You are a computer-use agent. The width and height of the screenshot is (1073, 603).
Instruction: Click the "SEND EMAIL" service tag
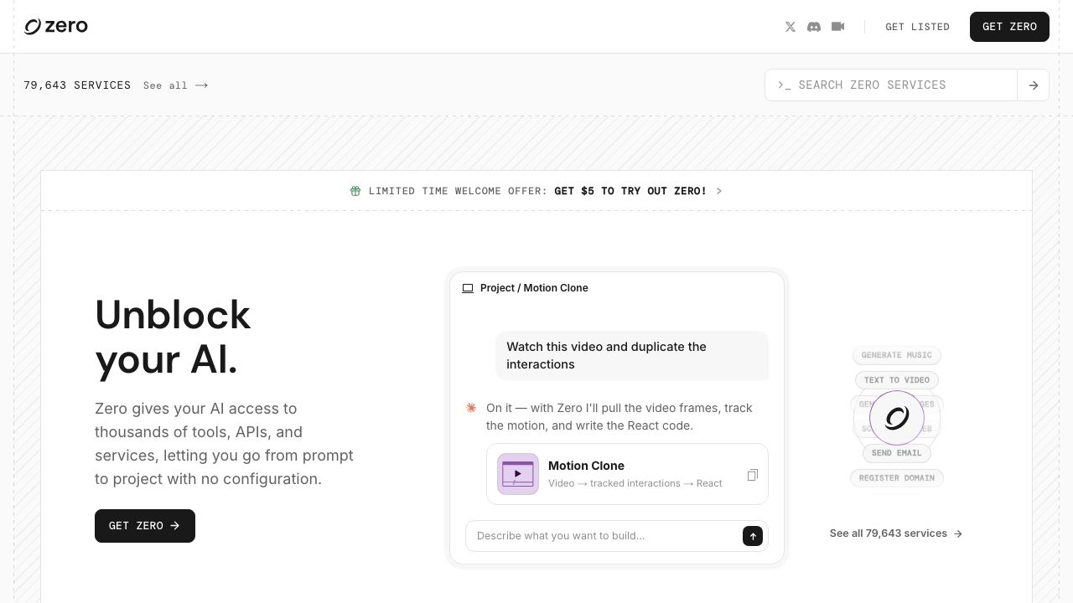coord(897,453)
